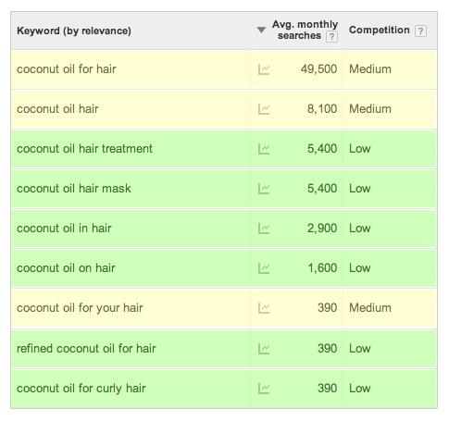Open trend chart for 'coconut oil for your hair'

[x=264, y=308]
